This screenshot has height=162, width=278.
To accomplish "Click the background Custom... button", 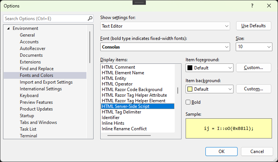I will 253,89.
